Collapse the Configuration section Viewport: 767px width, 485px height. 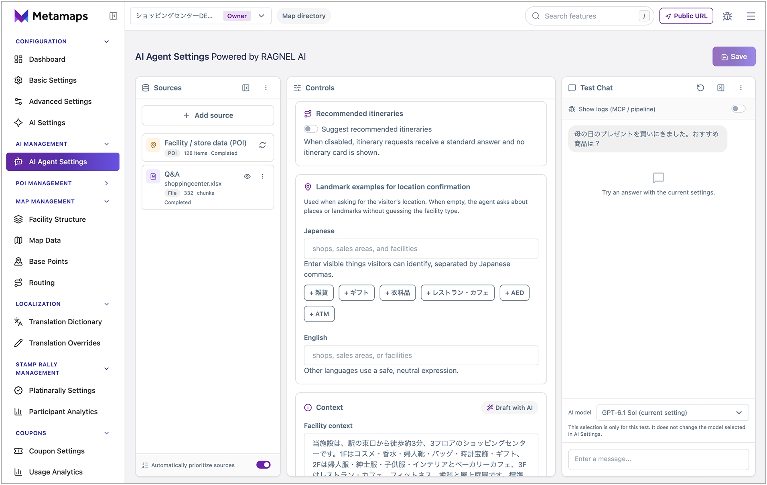[x=107, y=42]
